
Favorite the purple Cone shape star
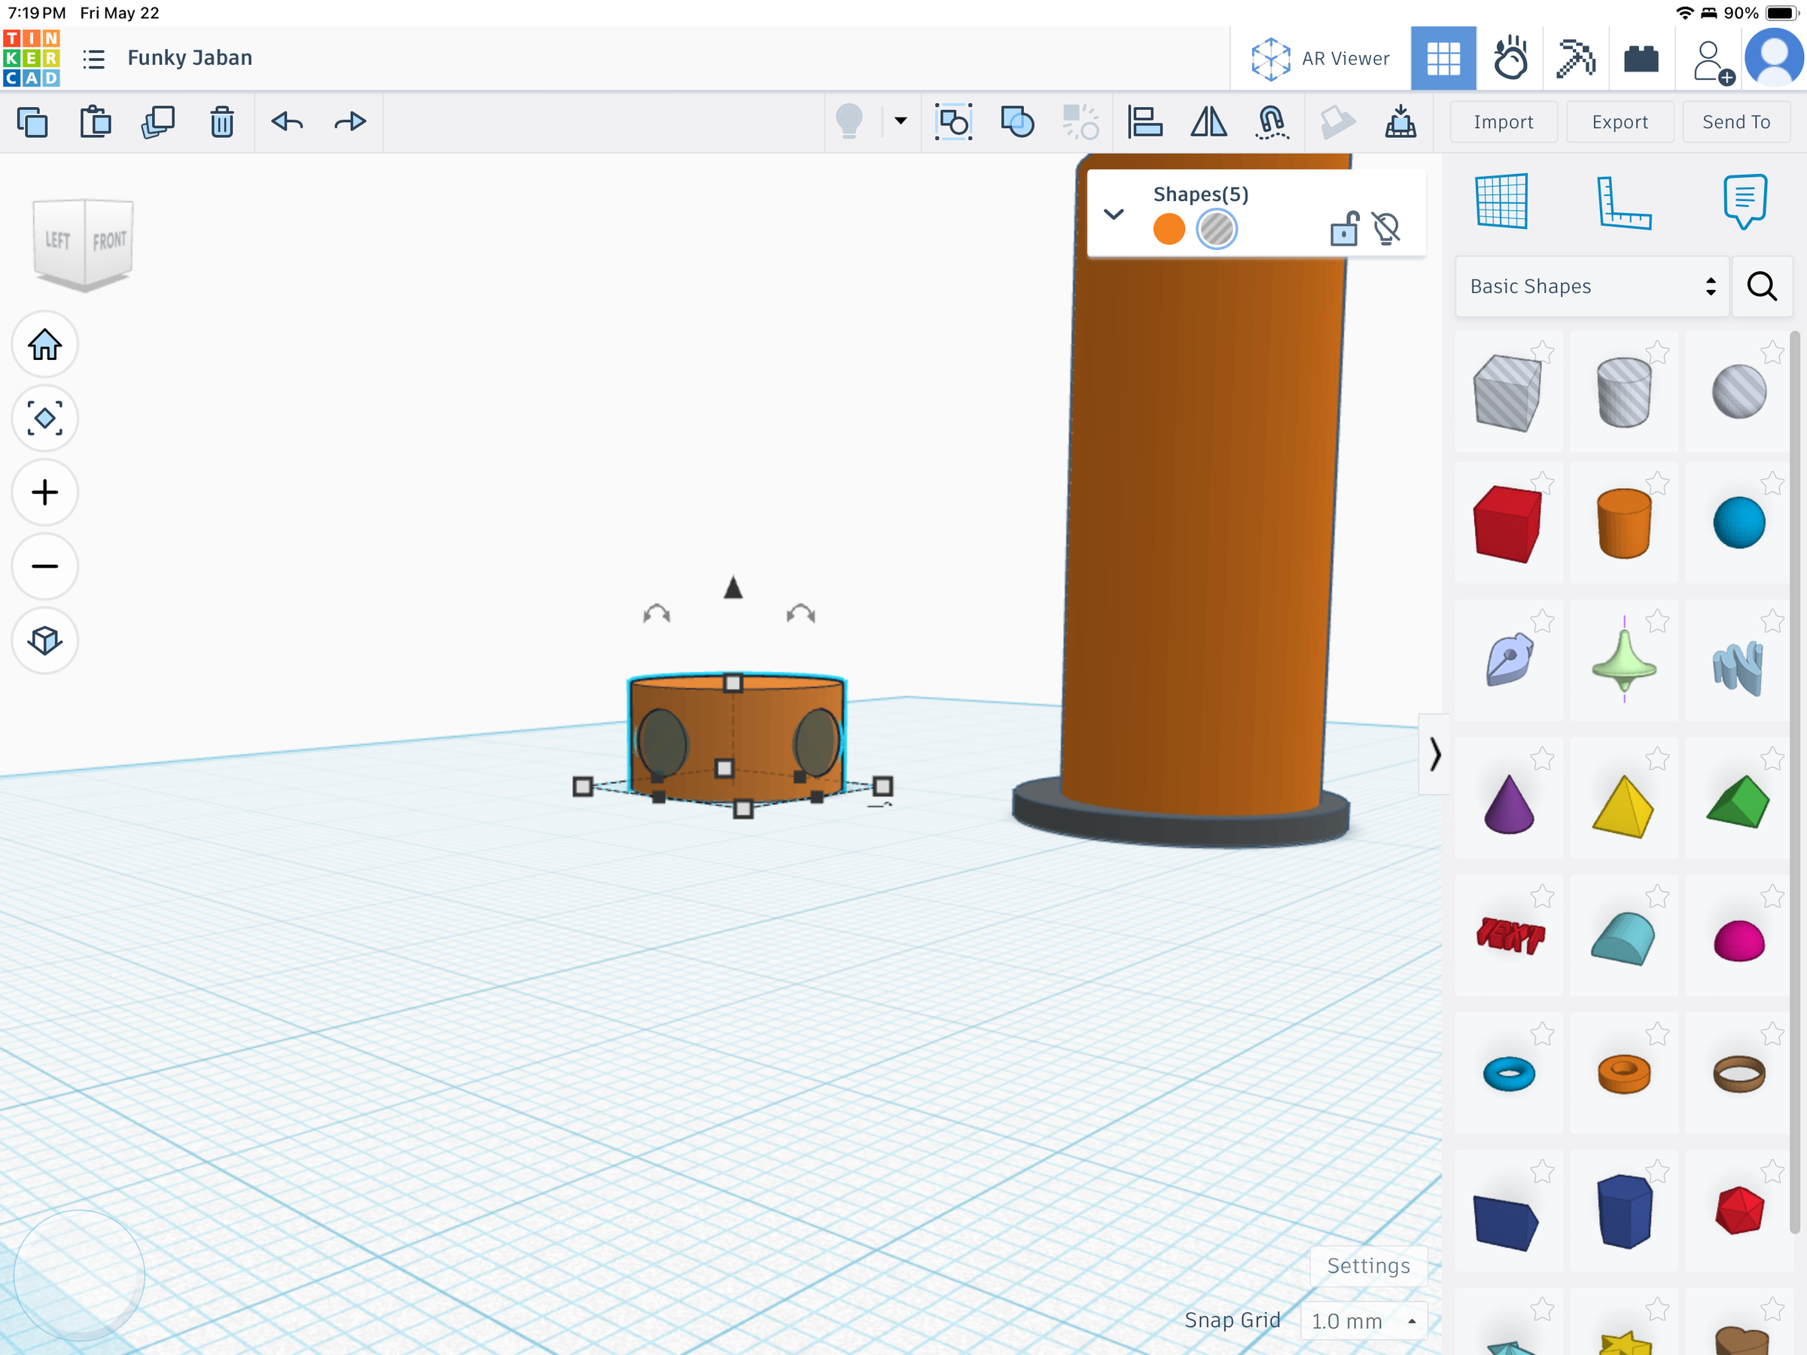point(1542,758)
